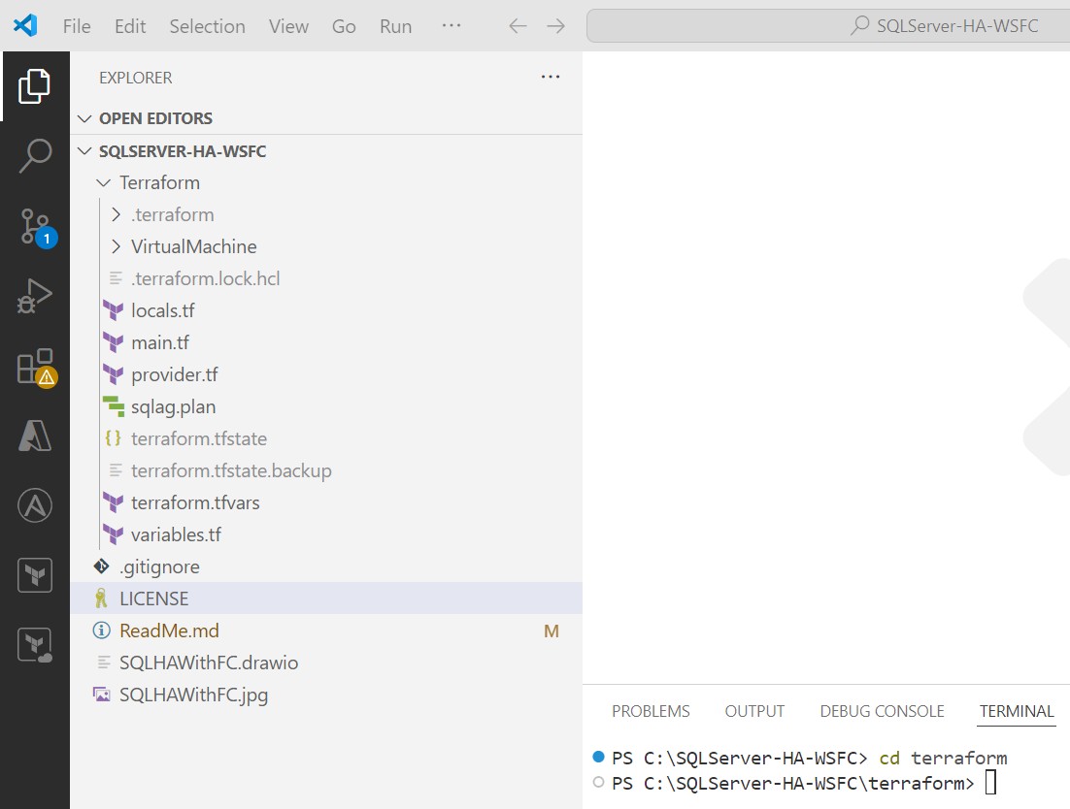Screen dimensions: 1070x809
Task: Open the .gitignore file name
Action: coord(159,567)
